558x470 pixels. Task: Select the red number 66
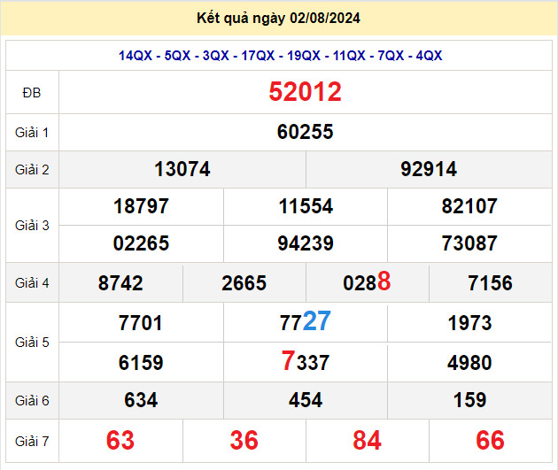(490, 440)
